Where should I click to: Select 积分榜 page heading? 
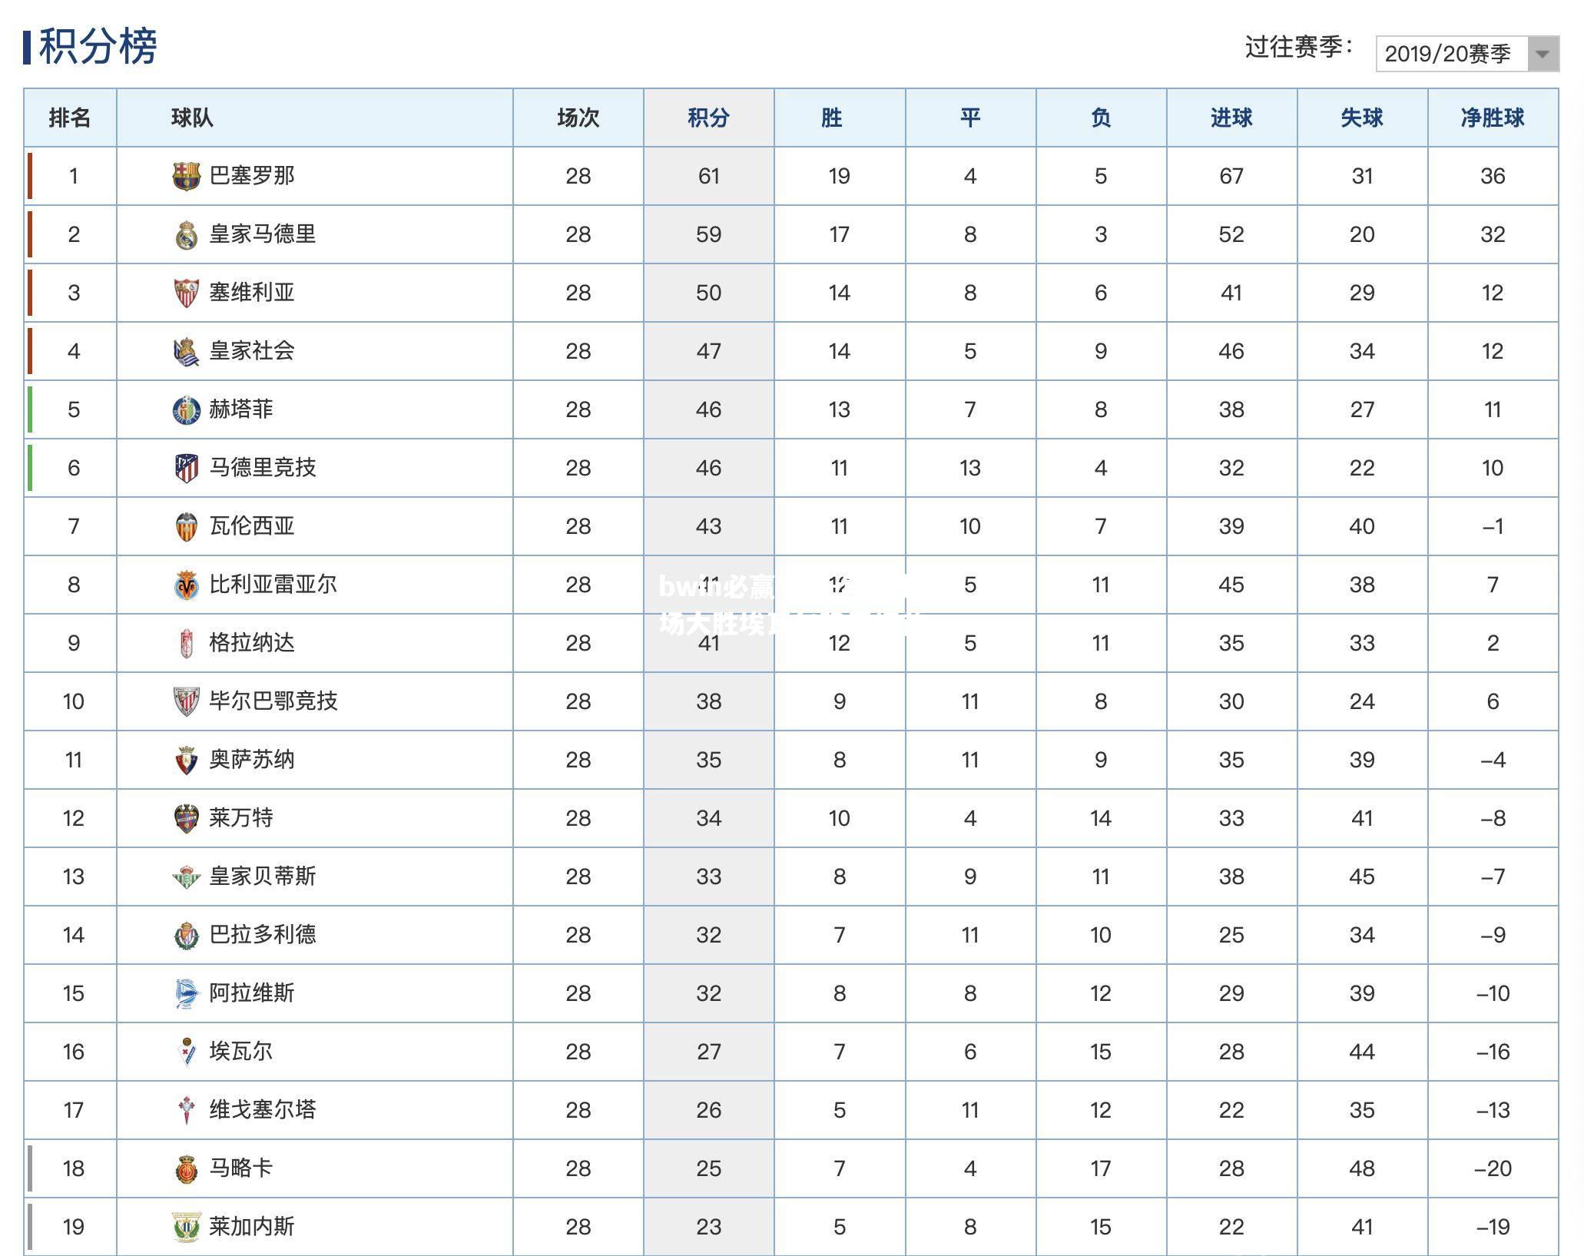(x=98, y=46)
